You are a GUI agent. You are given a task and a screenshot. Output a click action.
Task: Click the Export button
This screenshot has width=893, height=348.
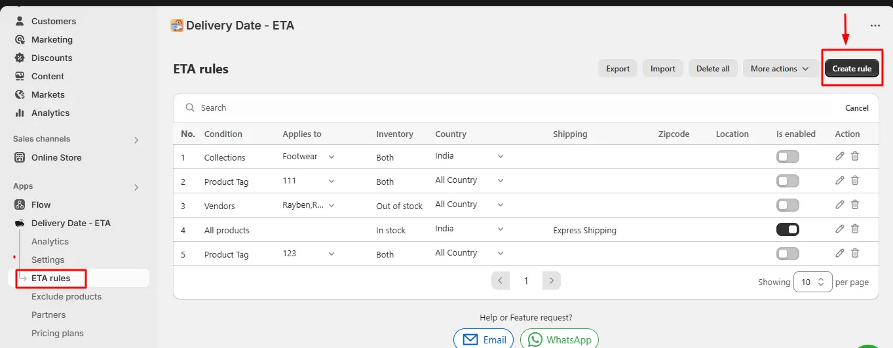[618, 69]
